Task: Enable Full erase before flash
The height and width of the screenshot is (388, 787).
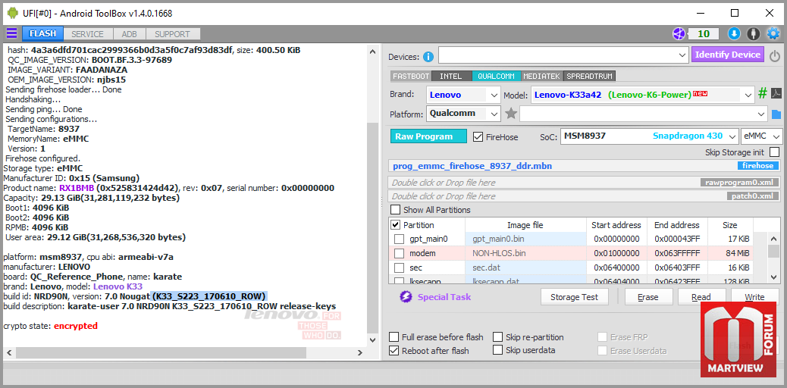Action: (394, 336)
